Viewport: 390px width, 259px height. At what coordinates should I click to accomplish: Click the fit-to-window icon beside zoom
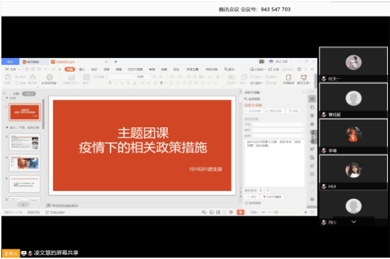[x=312, y=212]
